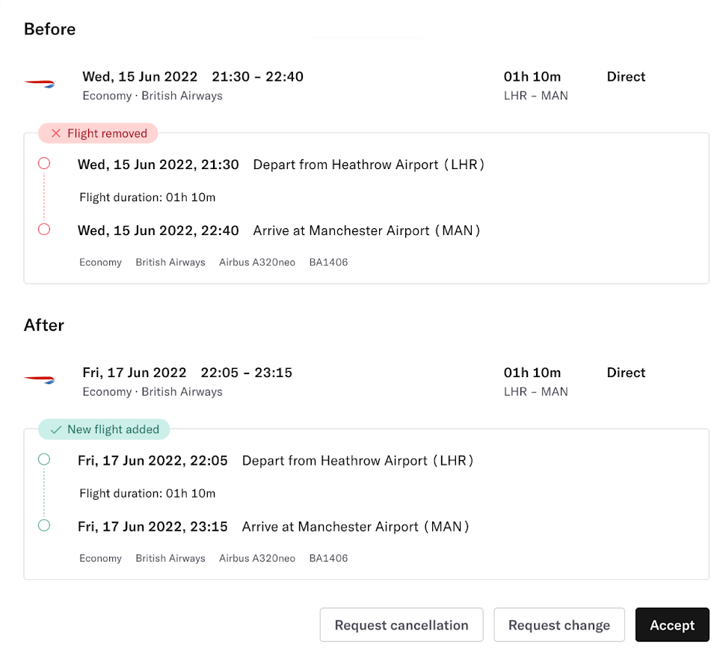Screen dimensions: 723x660
Task: Click the red X icon in Flight removed badge
Action: click(56, 132)
